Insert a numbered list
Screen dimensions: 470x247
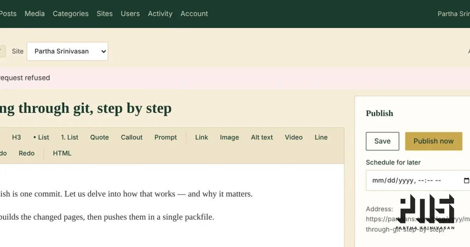point(70,137)
